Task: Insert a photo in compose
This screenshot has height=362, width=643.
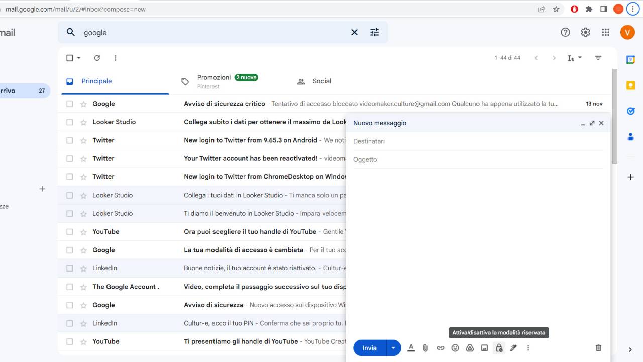Action: tap(484, 348)
